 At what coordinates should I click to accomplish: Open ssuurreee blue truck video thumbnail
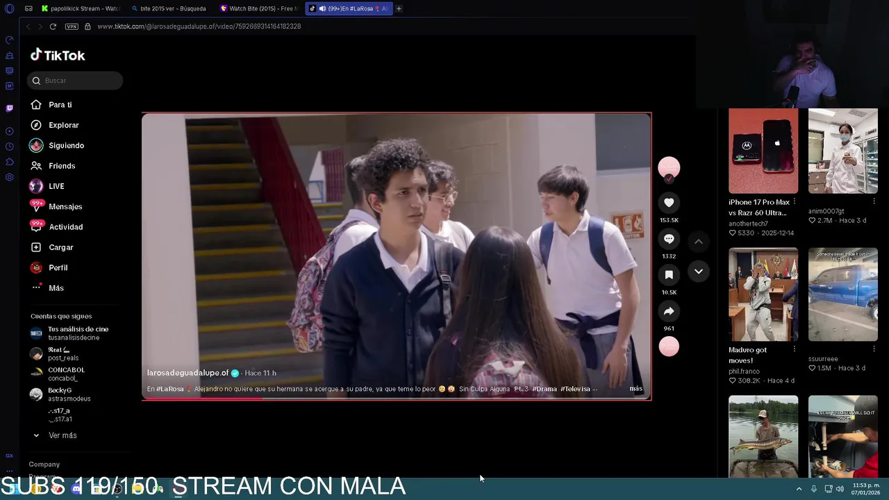[x=842, y=294]
